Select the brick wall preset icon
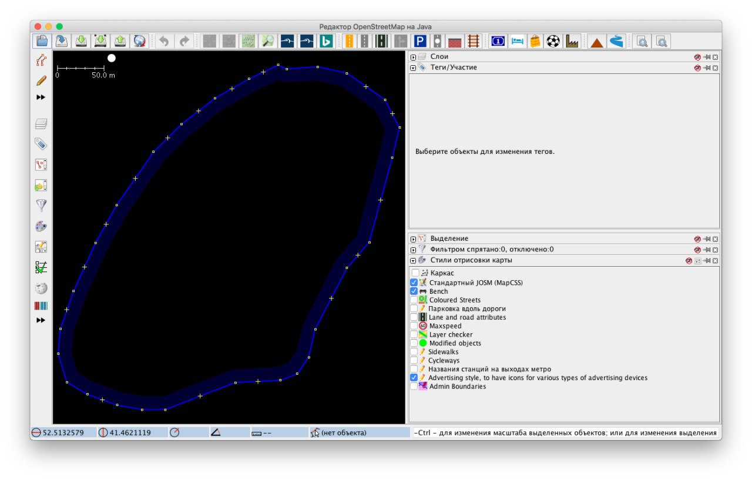 click(455, 41)
